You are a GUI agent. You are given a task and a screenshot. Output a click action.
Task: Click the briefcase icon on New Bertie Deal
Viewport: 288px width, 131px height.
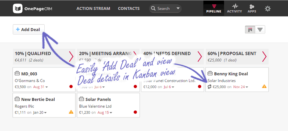coord(17,99)
